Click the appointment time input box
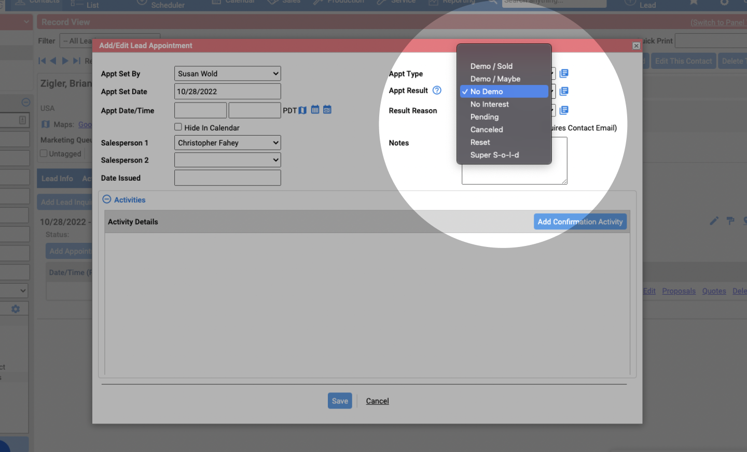This screenshot has height=452, width=747. [254, 110]
